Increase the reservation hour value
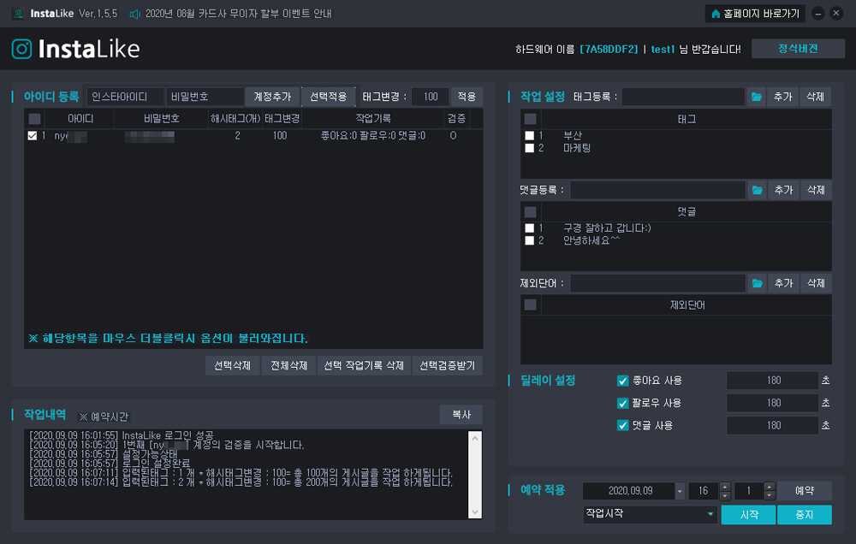The width and height of the screenshot is (856, 544). tap(725, 487)
